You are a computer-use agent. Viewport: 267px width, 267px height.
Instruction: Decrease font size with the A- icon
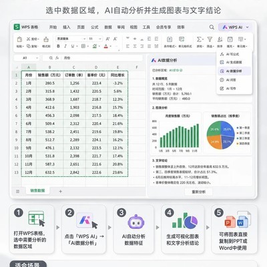pos(115,39)
